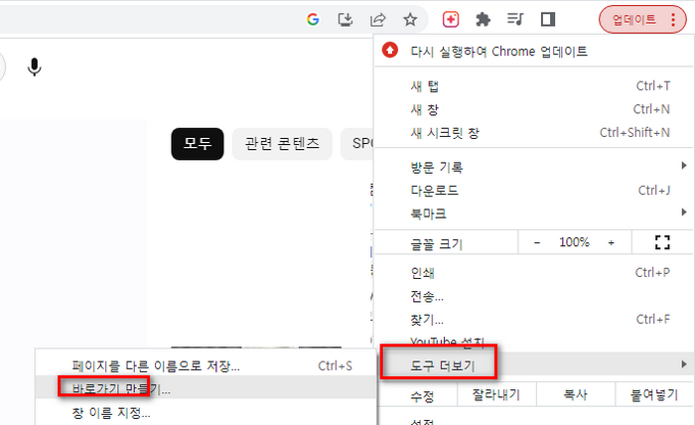
Task: Select the 관련 콘텐츠 filter chip
Action: (282, 144)
